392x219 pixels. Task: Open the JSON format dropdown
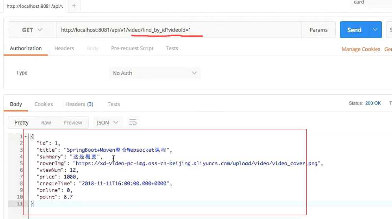(107, 123)
